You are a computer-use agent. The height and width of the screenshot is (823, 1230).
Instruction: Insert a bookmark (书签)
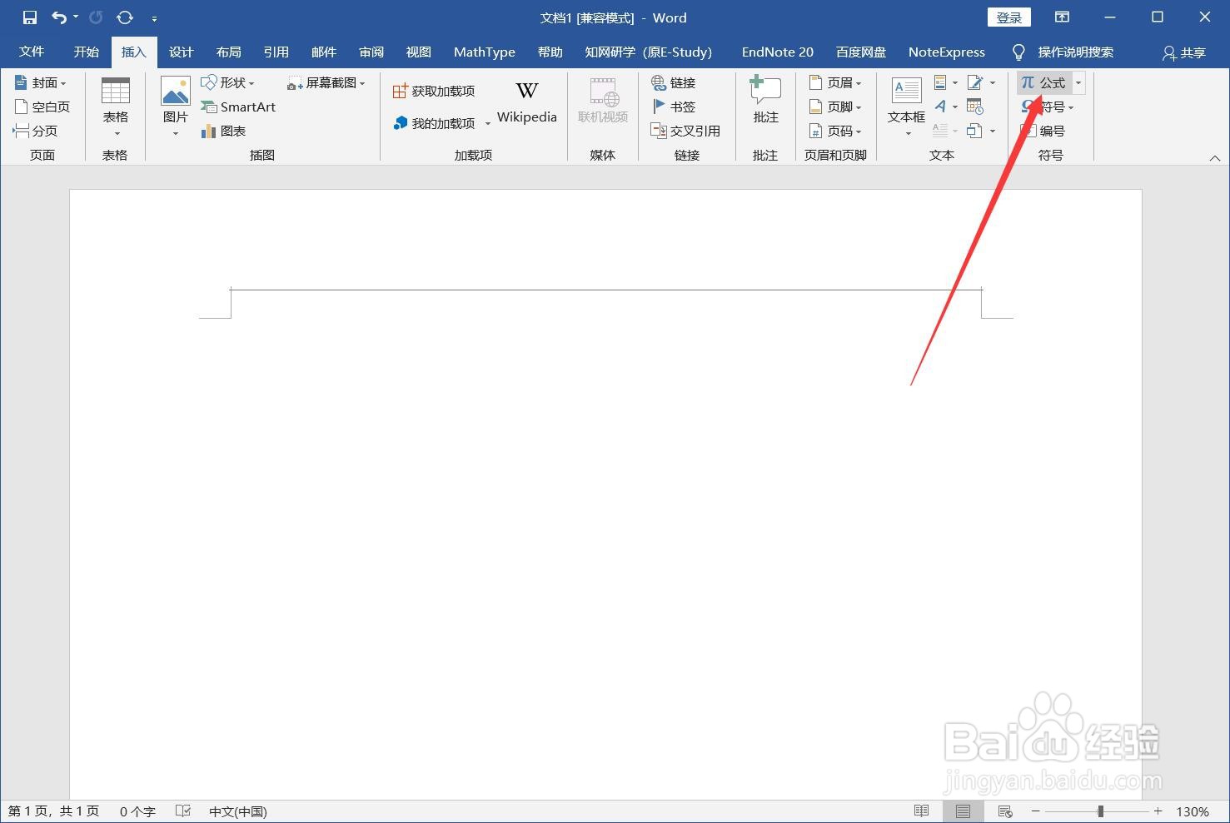pos(674,107)
